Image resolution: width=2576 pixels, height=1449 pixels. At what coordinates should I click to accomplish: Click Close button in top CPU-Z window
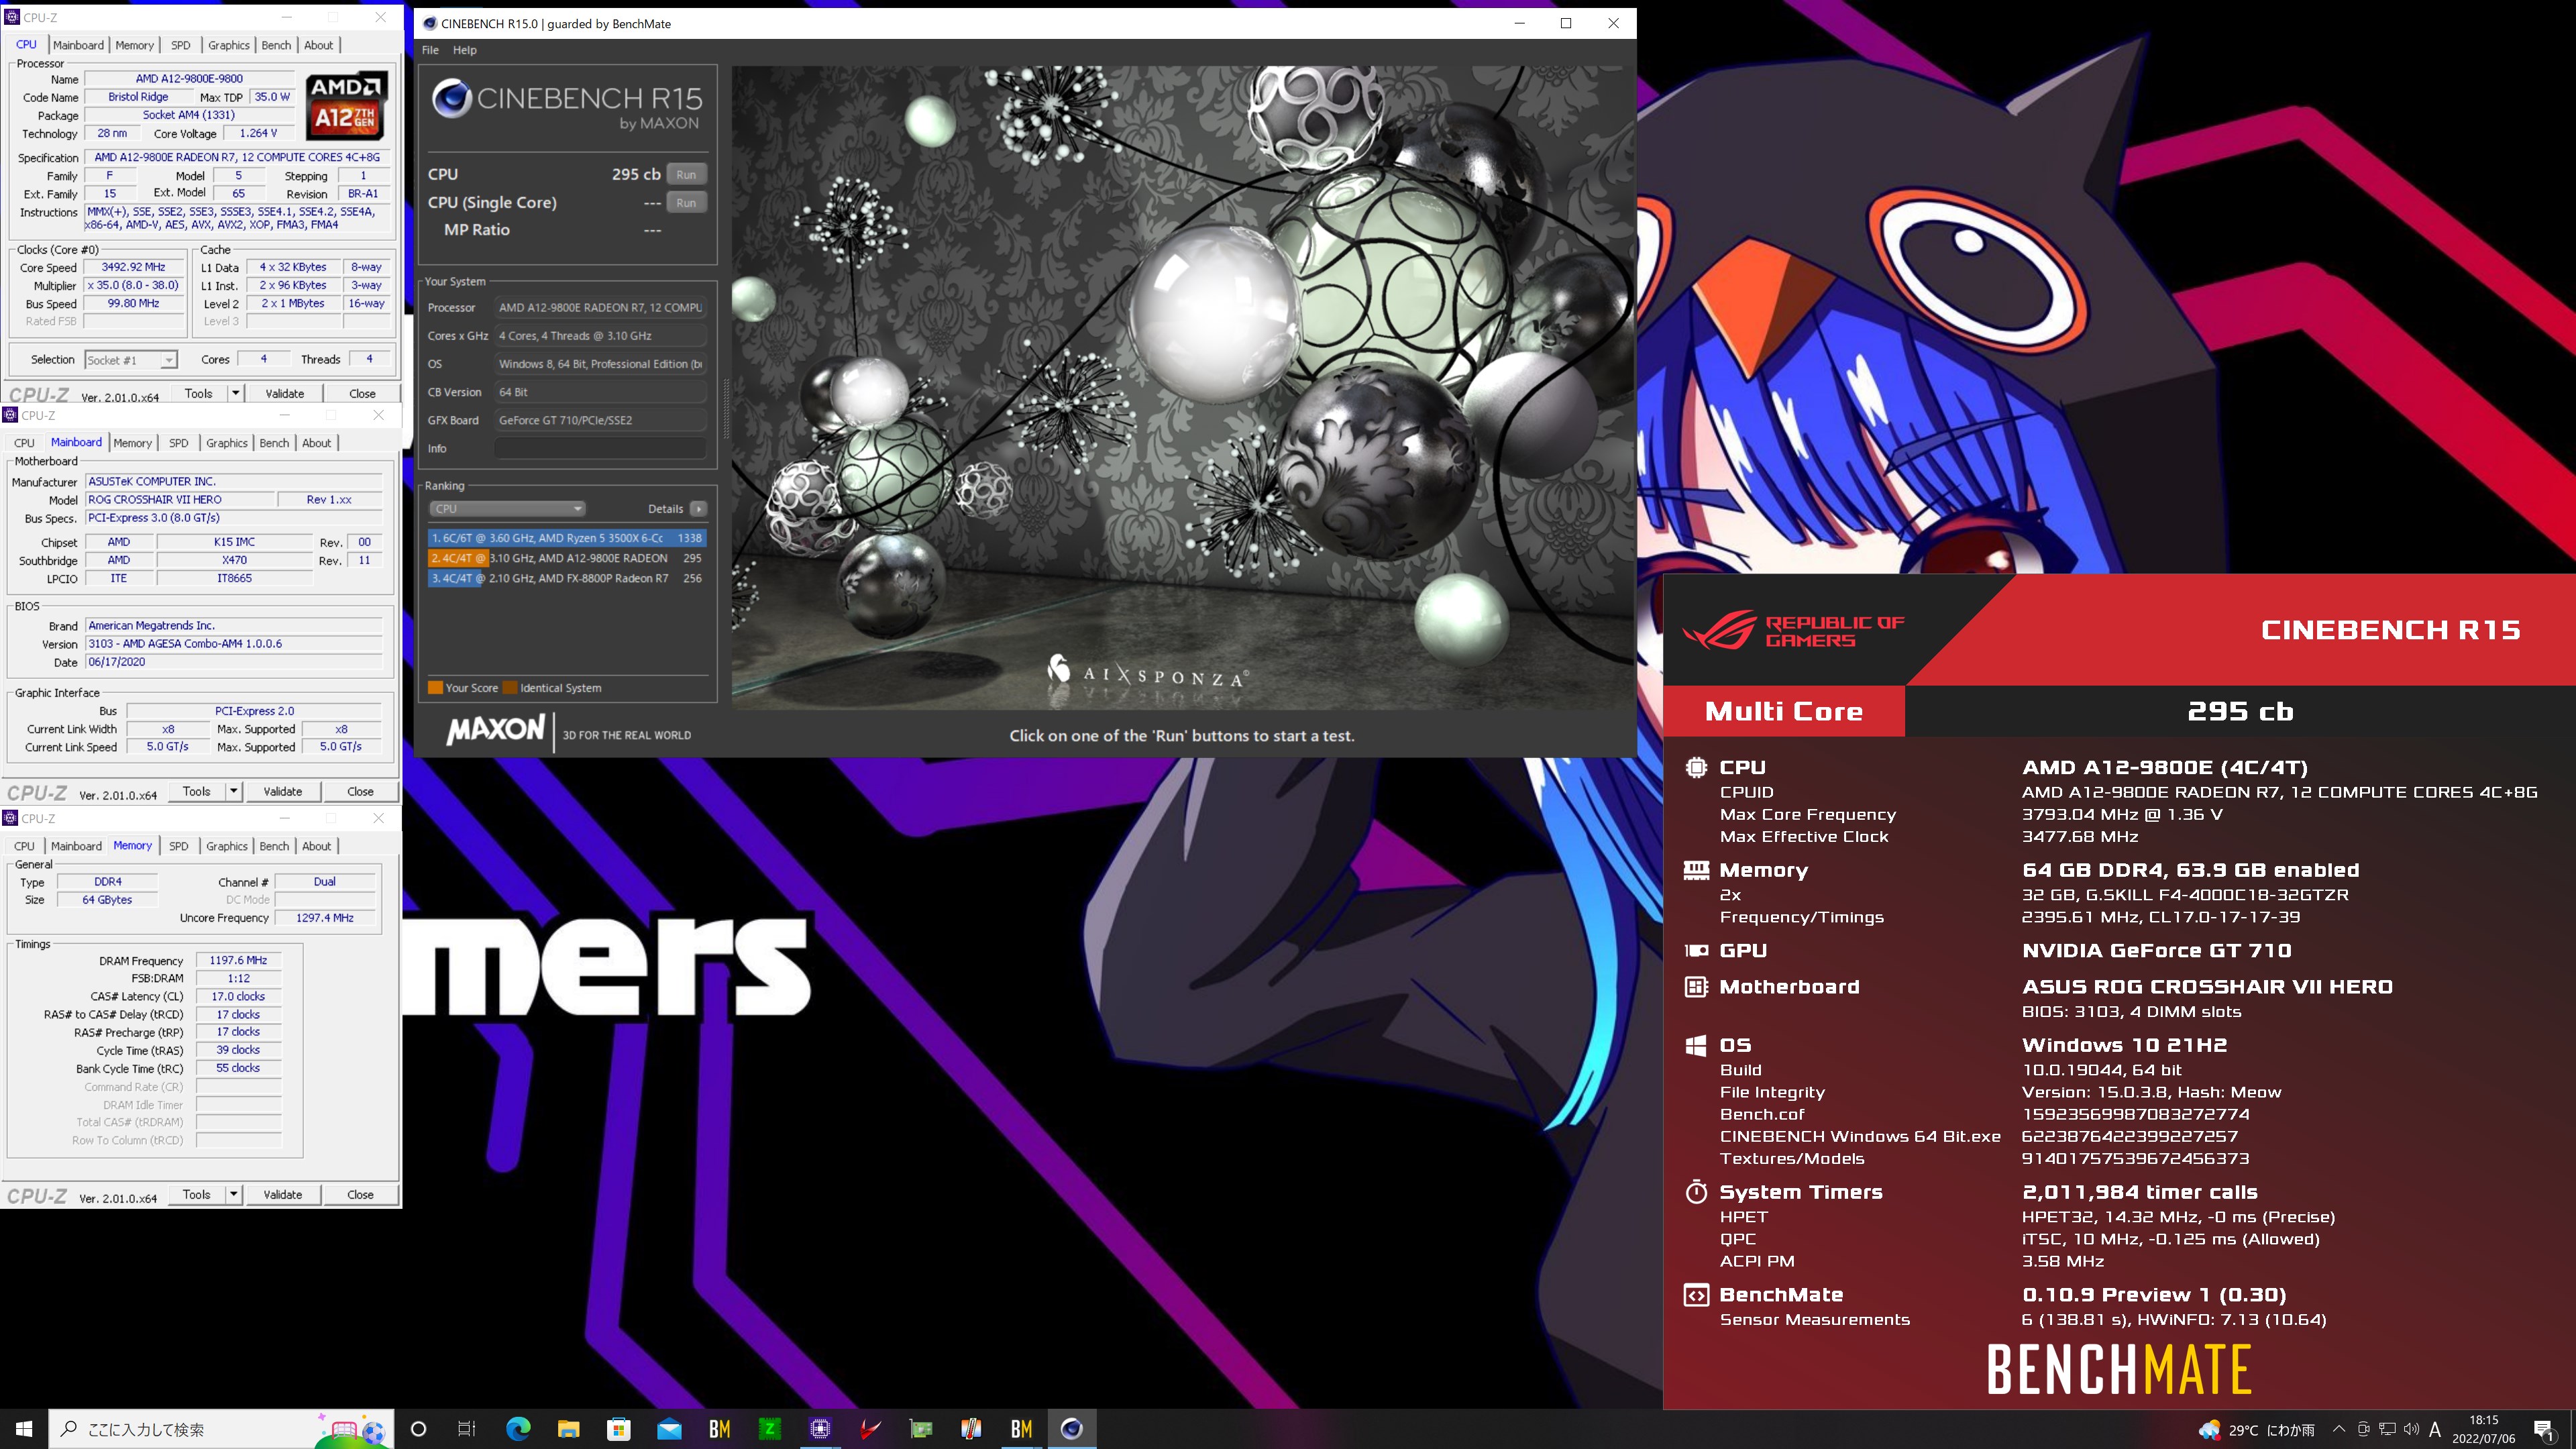(x=362, y=393)
